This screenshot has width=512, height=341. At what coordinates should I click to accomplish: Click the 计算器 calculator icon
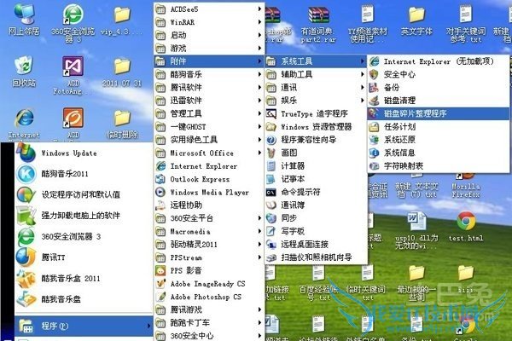click(271, 165)
